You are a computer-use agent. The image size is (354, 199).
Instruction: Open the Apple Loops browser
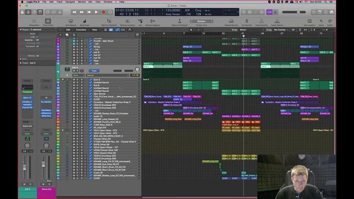(x=326, y=12)
